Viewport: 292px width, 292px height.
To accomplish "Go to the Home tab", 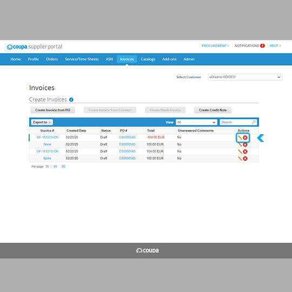I will click(x=16, y=59).
